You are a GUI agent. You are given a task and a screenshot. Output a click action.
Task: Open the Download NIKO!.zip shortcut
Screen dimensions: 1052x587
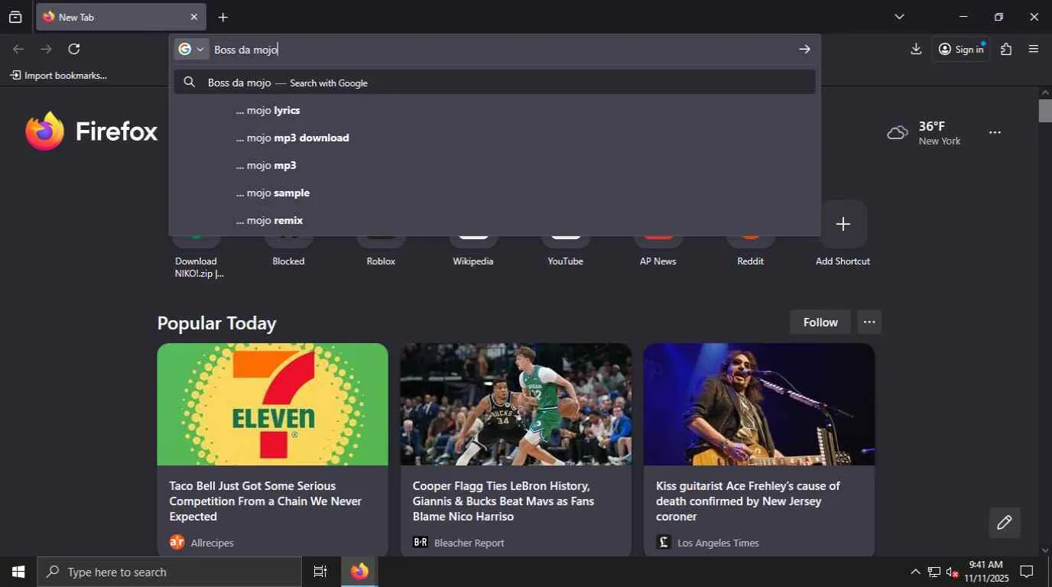tap(196, 258)
